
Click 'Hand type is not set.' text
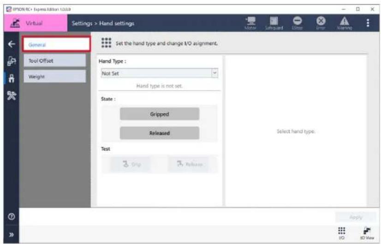click(160, 86)
